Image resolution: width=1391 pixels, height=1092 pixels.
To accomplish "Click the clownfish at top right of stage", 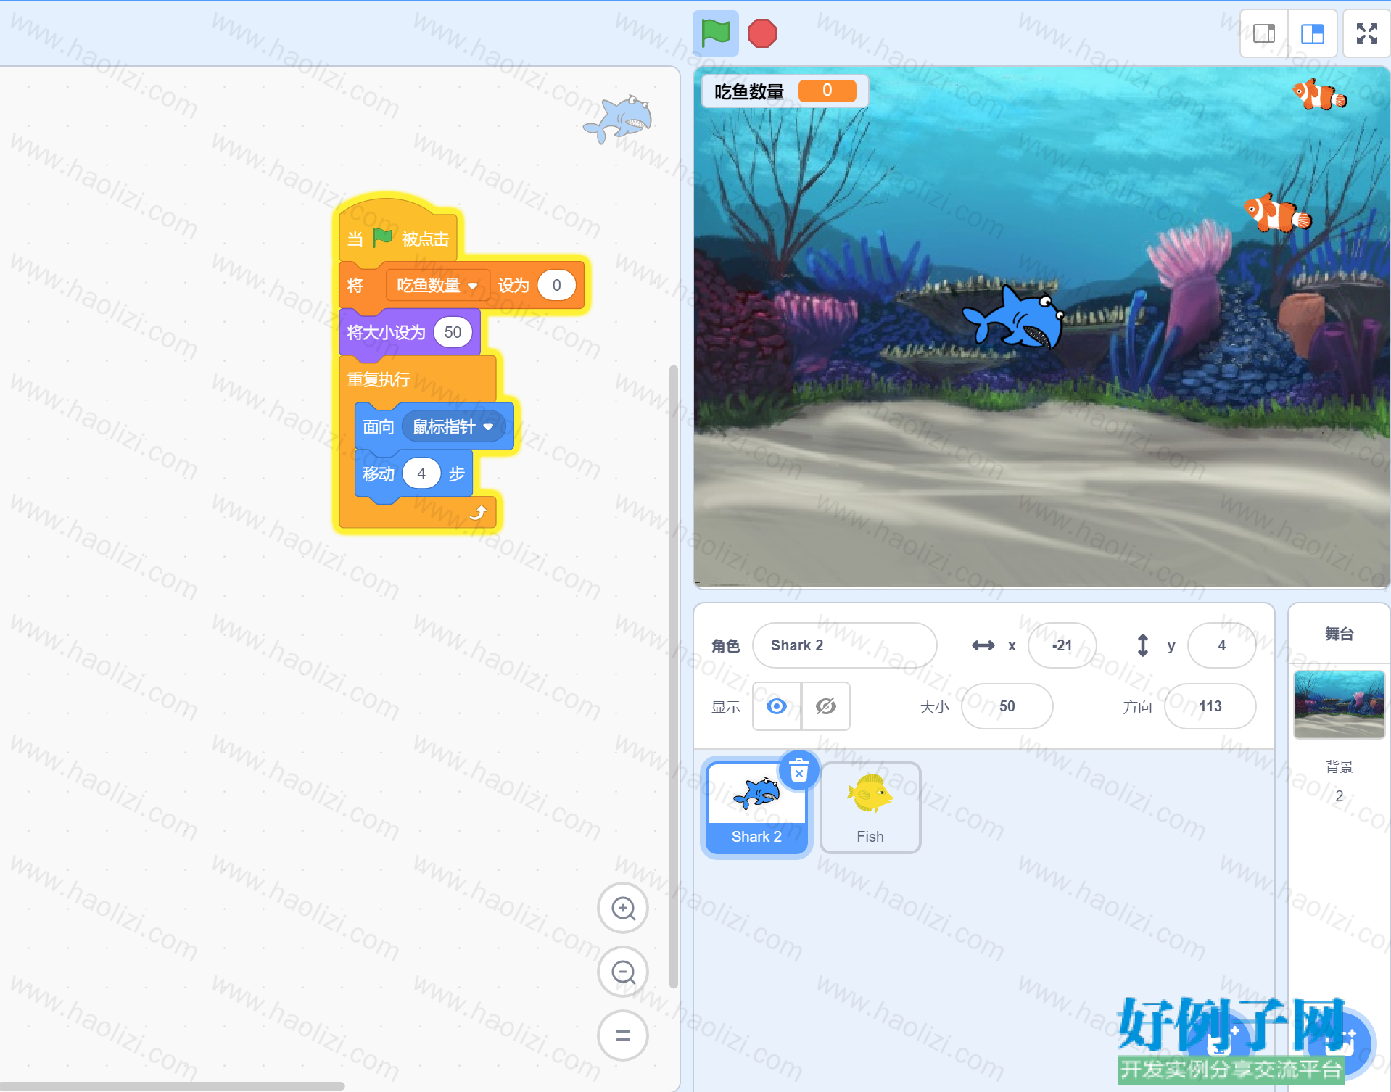I will 1319,95.
